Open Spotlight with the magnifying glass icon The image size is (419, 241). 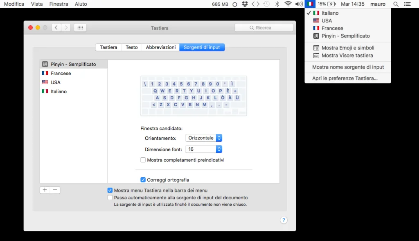[x=395, y=4]
